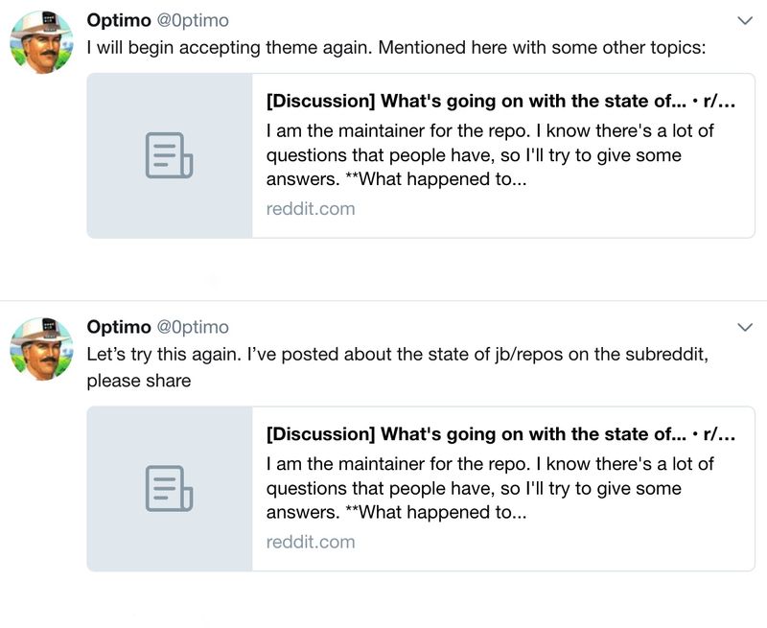Open Optimo display name on the second tweet
Screen dimensions: 767x628
[x=119, y=327]
